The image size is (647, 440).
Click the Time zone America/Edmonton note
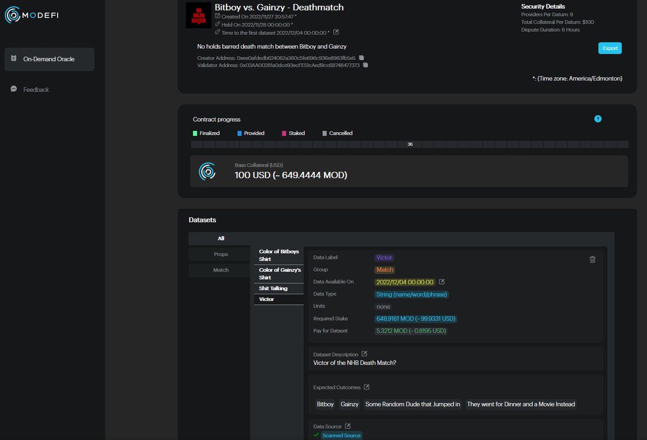577,78
